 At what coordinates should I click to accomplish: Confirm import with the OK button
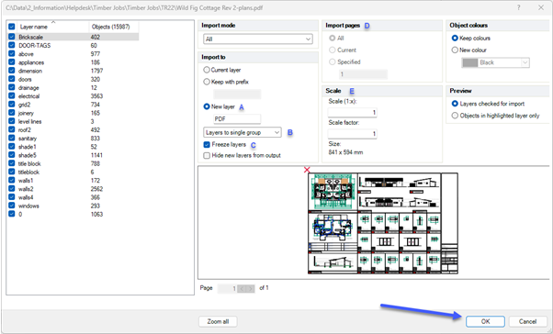485,321
